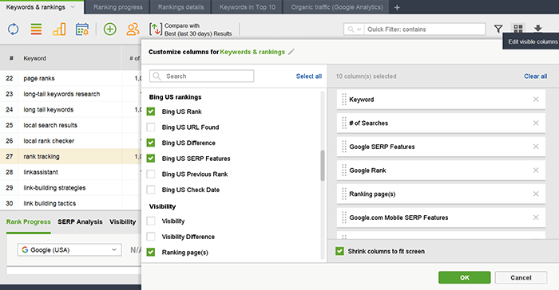Screen dimensions: 559x290
Task: Open the filter funnel icon
Action: click(498, 29)
